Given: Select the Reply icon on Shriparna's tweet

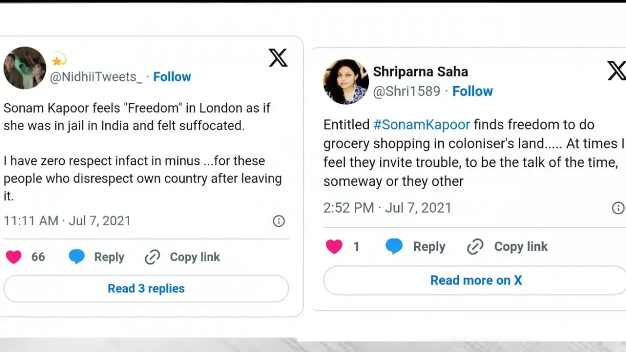Looking at the screenshot, I should (395, 246).
